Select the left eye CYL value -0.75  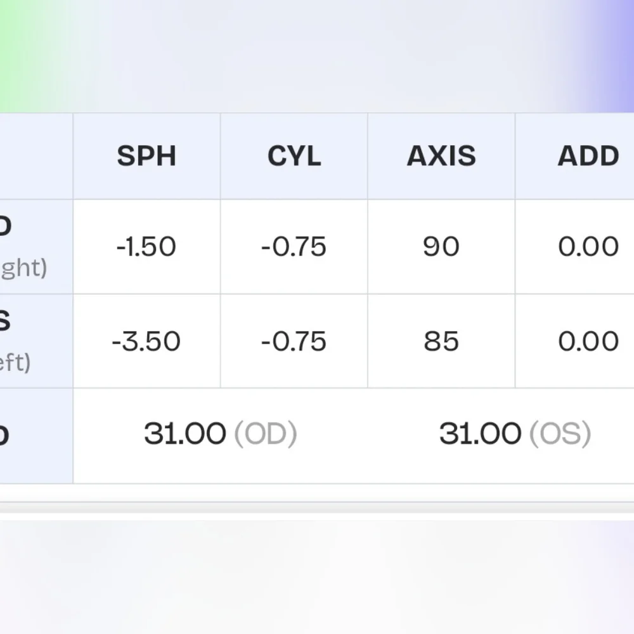point(294,341)
